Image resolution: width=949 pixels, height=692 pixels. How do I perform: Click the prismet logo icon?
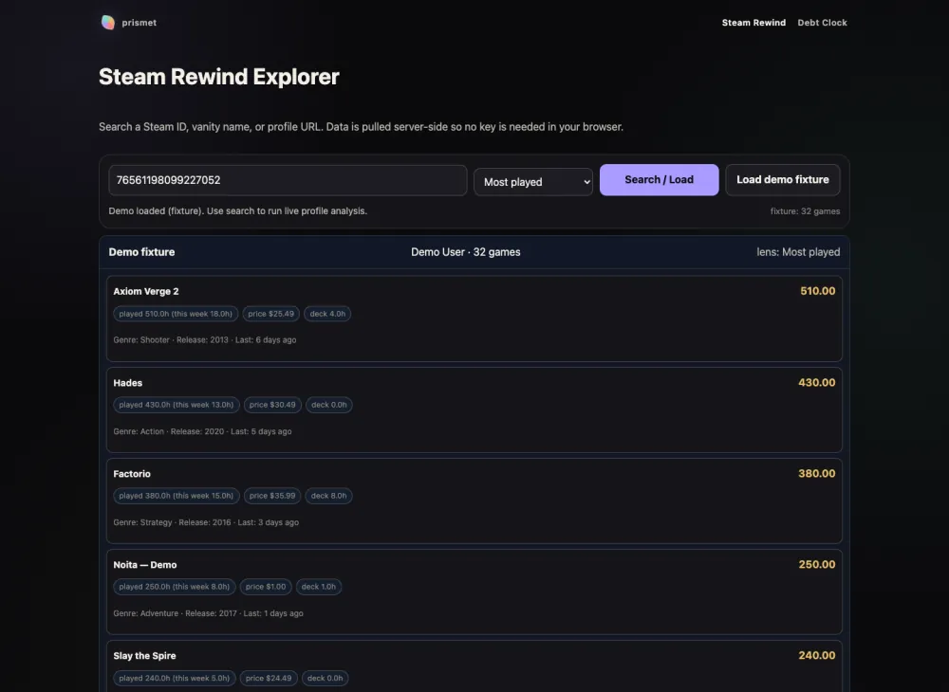click(x=108, y=23)
